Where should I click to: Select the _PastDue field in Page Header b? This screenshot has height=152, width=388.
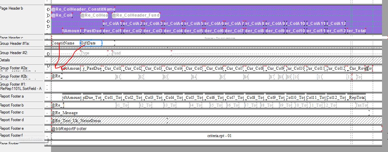[92, 31]
